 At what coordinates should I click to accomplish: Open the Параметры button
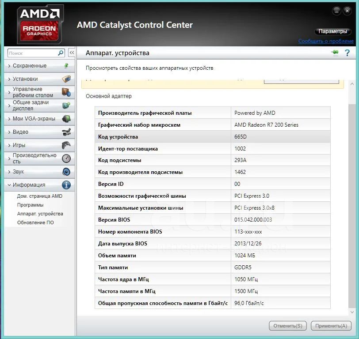click(333, 32)
